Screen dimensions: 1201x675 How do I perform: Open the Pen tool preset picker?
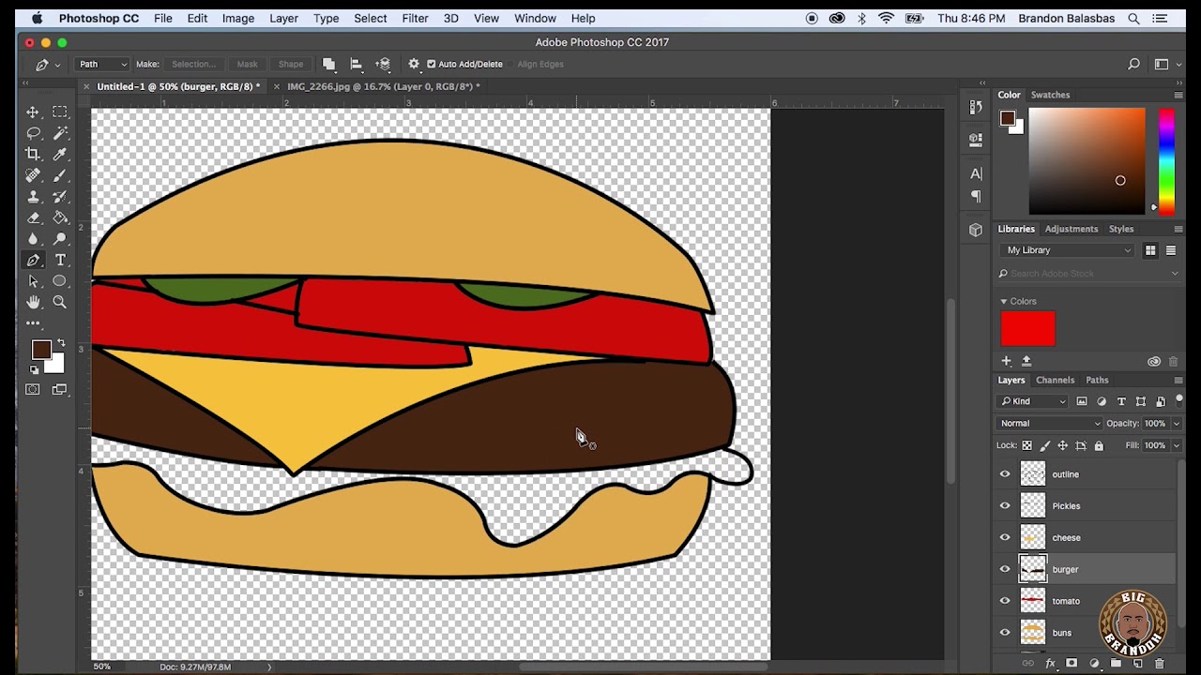(x=48, y=65)
